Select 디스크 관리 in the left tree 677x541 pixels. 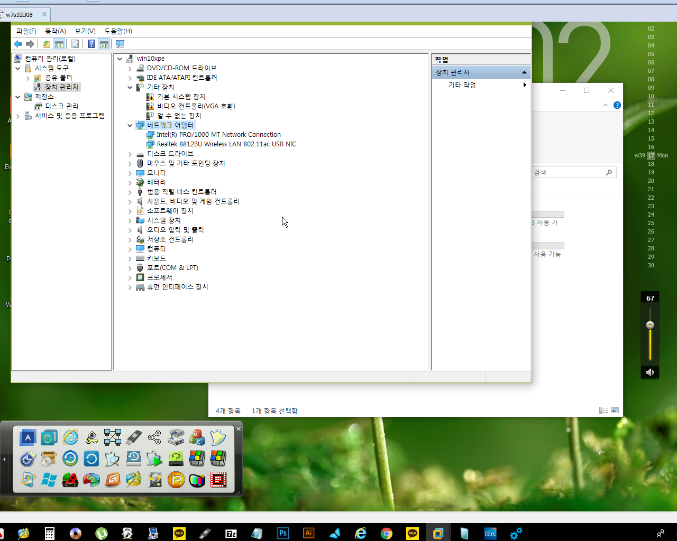coord(61,106)
